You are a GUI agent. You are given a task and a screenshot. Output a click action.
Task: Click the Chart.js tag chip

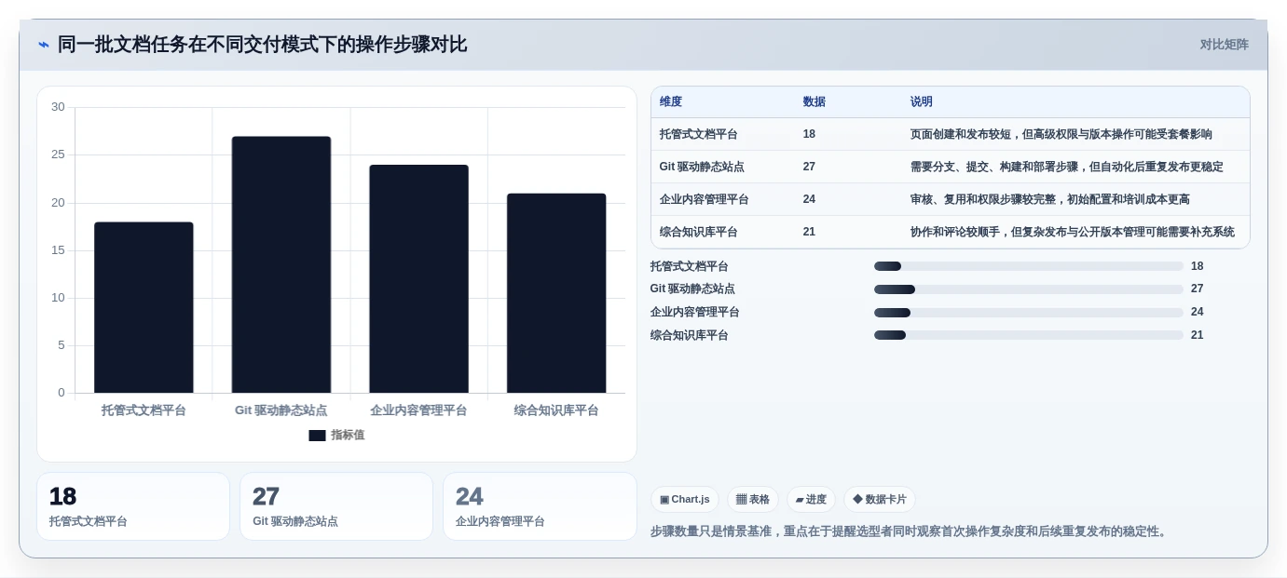coord(685,500)
